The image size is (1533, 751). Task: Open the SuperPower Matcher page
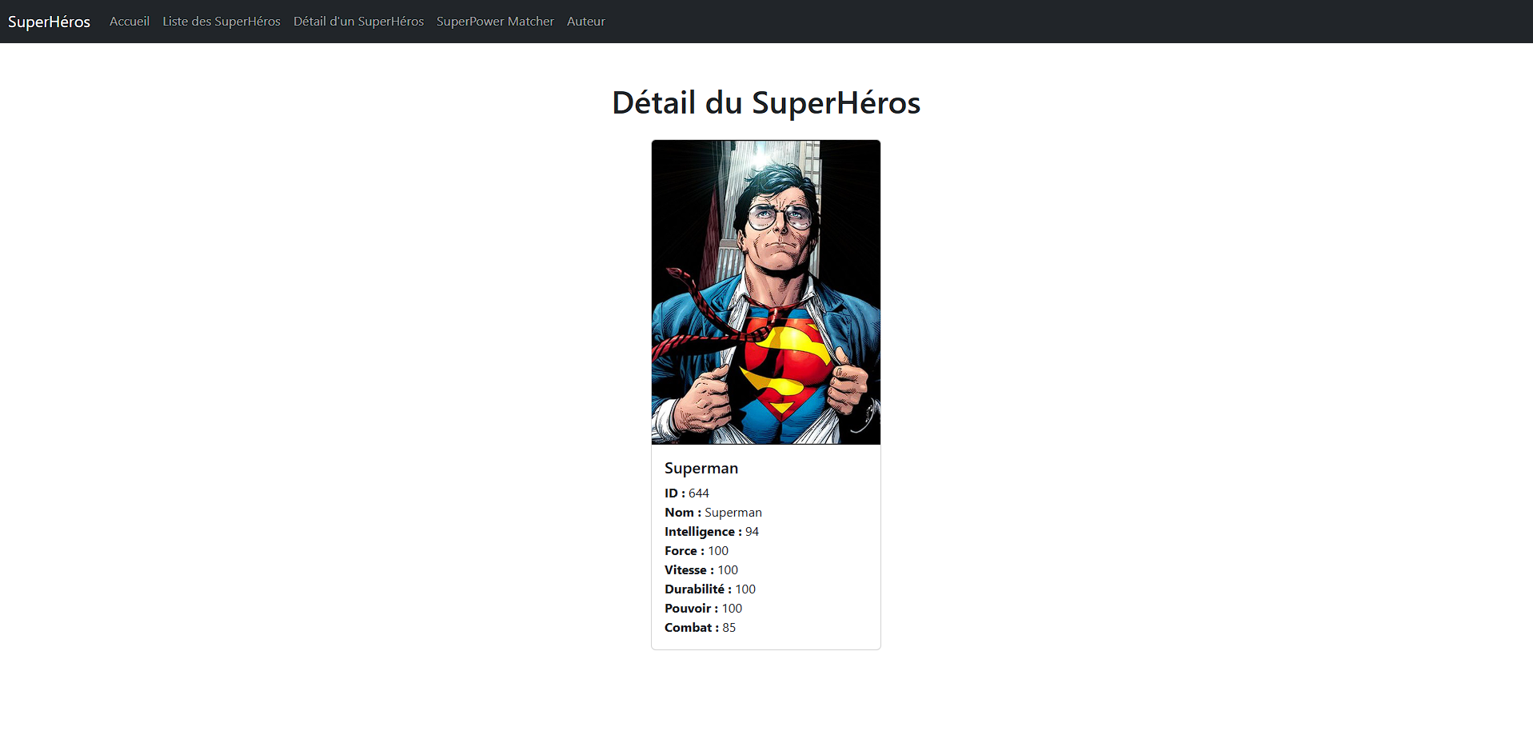tap(495, 22)
